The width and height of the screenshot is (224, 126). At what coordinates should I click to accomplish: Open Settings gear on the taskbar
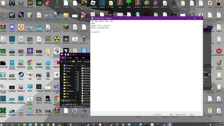click(123, 125)
